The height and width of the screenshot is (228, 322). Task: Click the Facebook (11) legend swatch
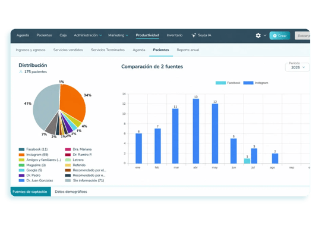(21, 149)
